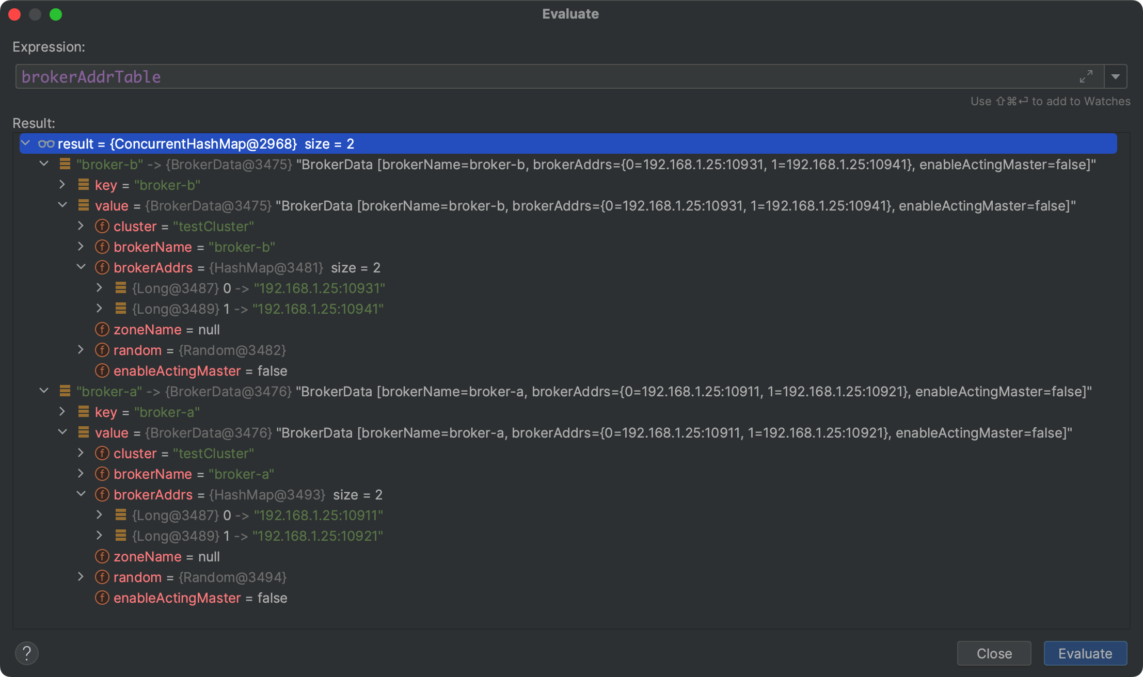Screen dimensions: 1143x677
Task: Collapse the result ConcurrentHashMap root node
Action: tap(26, 143)
